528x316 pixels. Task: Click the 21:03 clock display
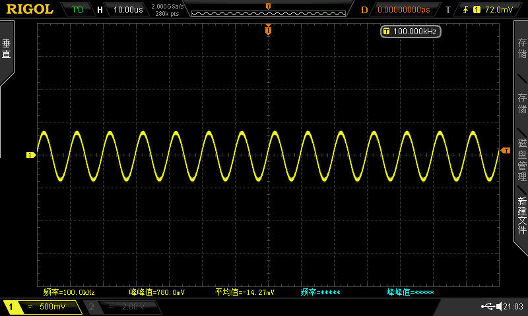(513, 306)
